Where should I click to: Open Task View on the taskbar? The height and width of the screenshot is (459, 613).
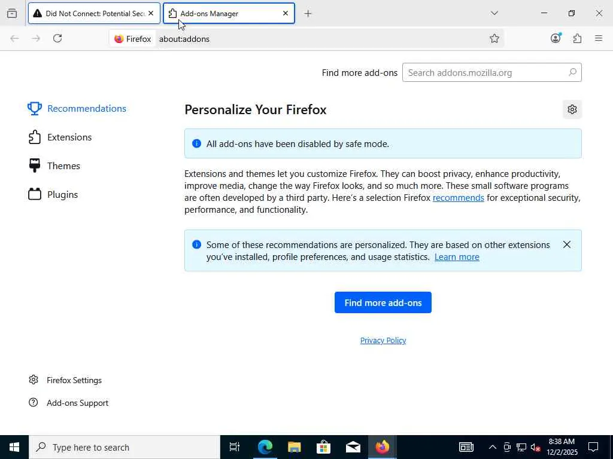pos(235,447)
